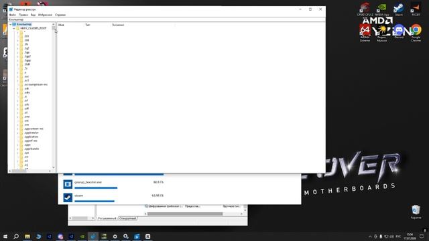Open the NVIDIA App desktop shortcut
Image resolution: width=429 pixels, height=241 pixels.
click(x=382, y=9)
